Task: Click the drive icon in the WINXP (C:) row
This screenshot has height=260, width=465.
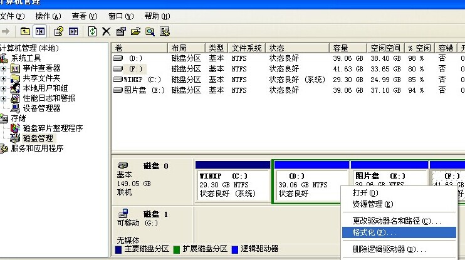Action: point(118,80)
